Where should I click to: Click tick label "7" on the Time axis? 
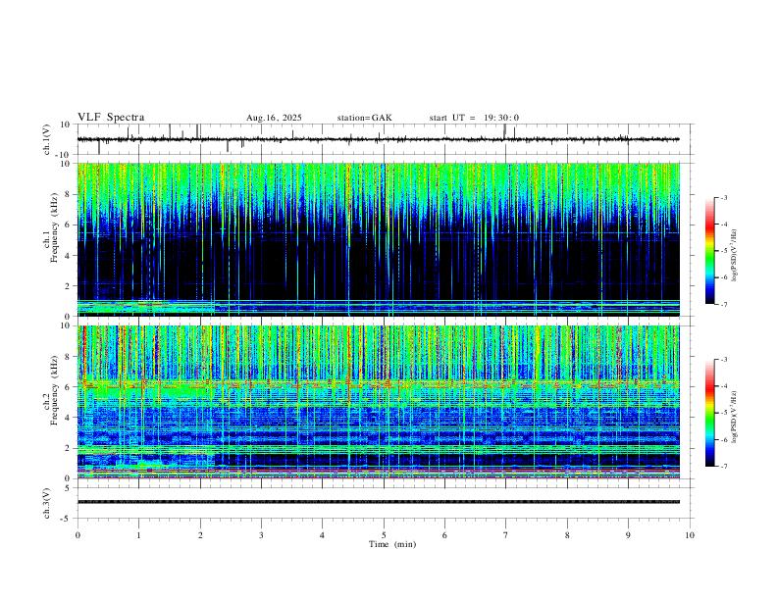[x=506, y=535]
